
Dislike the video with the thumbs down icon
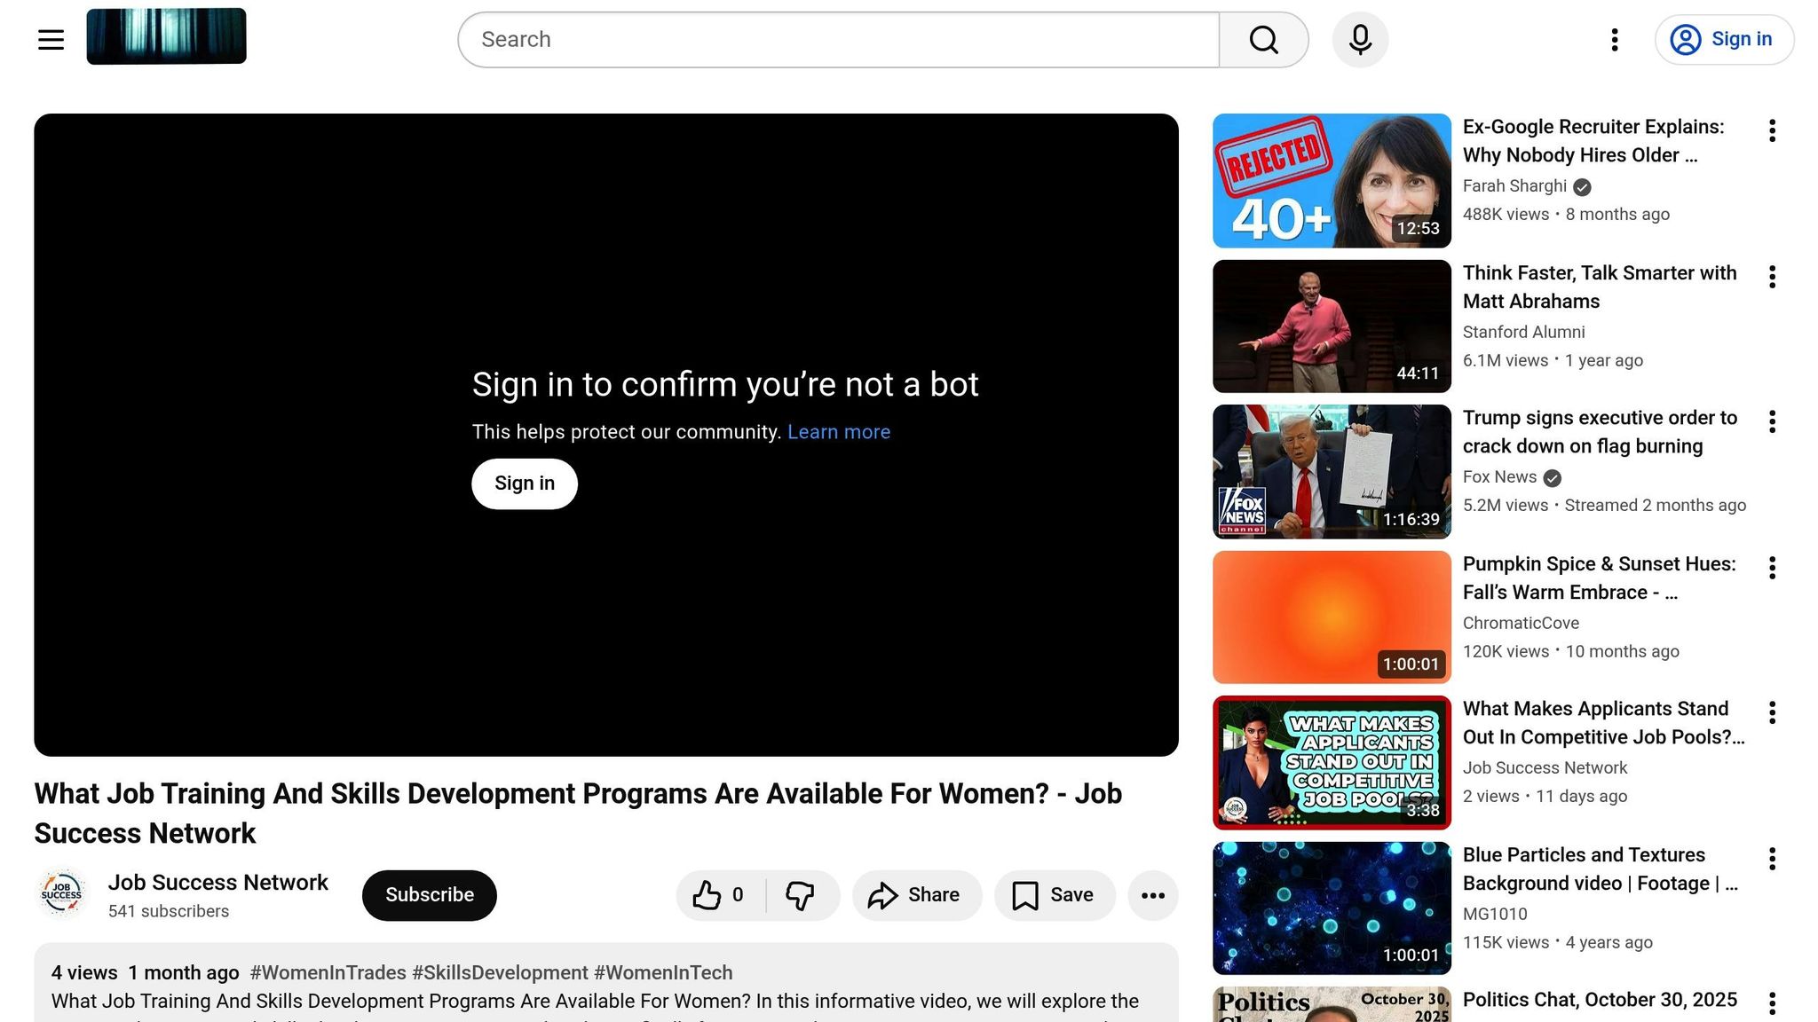802,895
